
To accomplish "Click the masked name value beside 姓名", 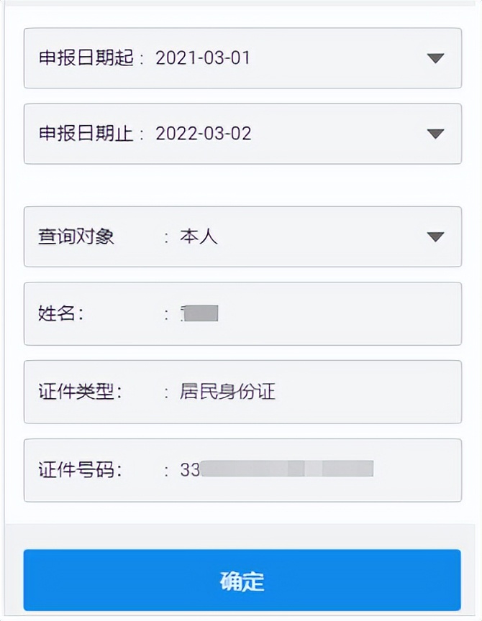I will pos(200,314).
